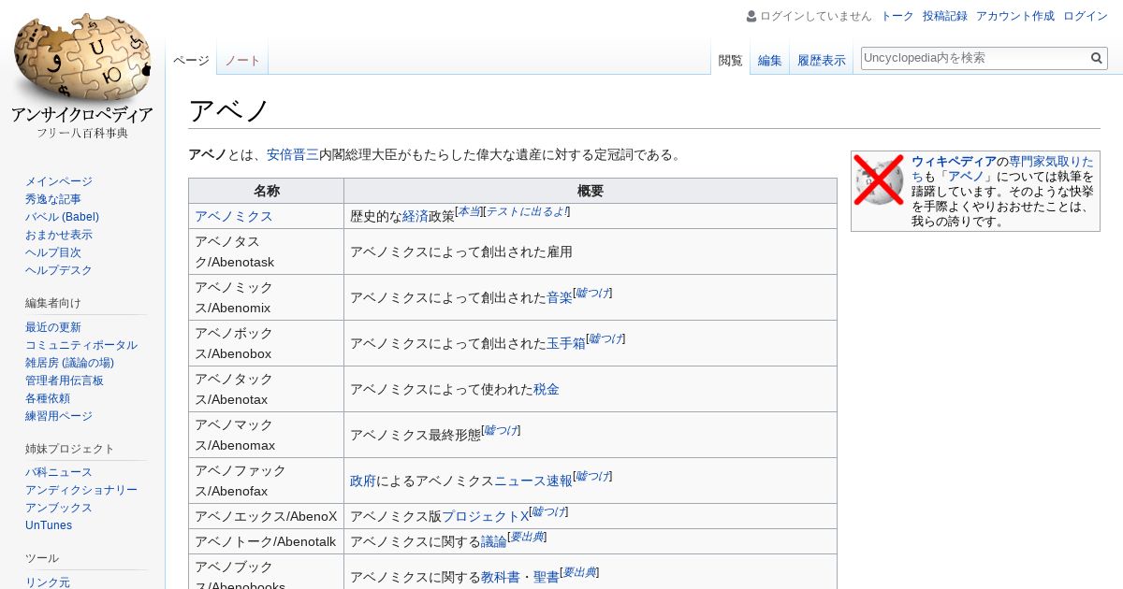Click アカウント作成 link
1123x589 pixels.
coord(1015,16)
